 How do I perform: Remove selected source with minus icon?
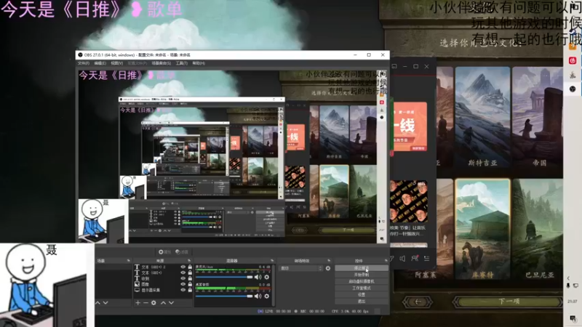coord(145,303)
